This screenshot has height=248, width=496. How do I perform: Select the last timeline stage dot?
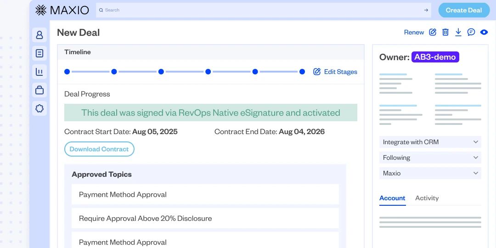[302, 72]
